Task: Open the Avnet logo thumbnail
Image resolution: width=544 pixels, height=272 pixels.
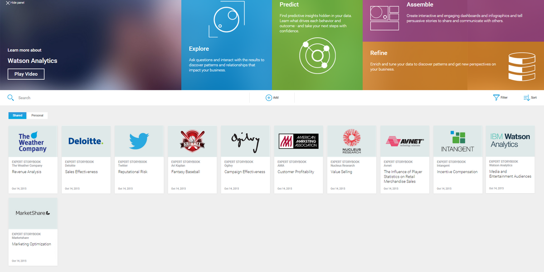Action: pyautogui.click(x=404, y=141)
